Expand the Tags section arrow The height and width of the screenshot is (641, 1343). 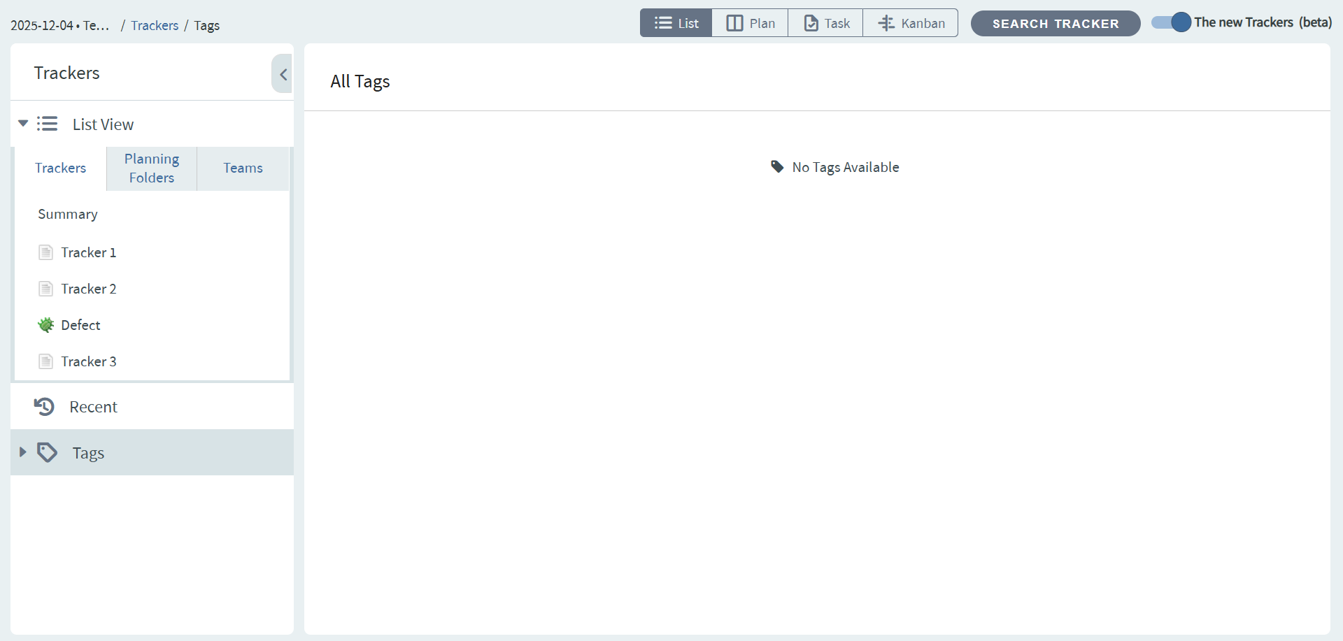pyautogui.click(x=22, y=452)
